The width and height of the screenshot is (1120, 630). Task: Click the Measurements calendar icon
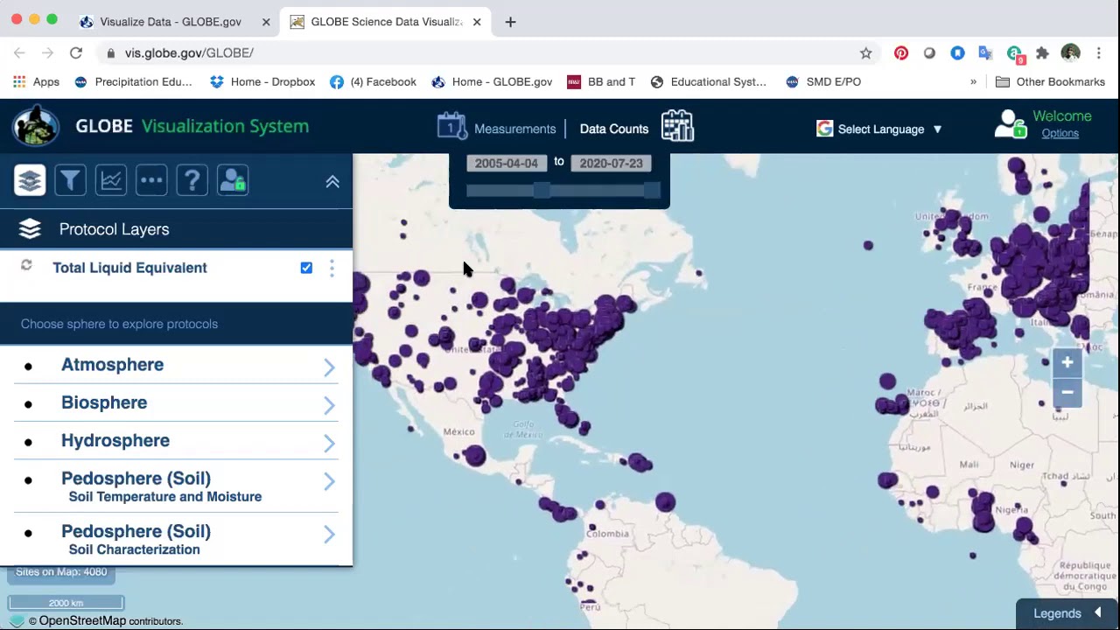452,126
